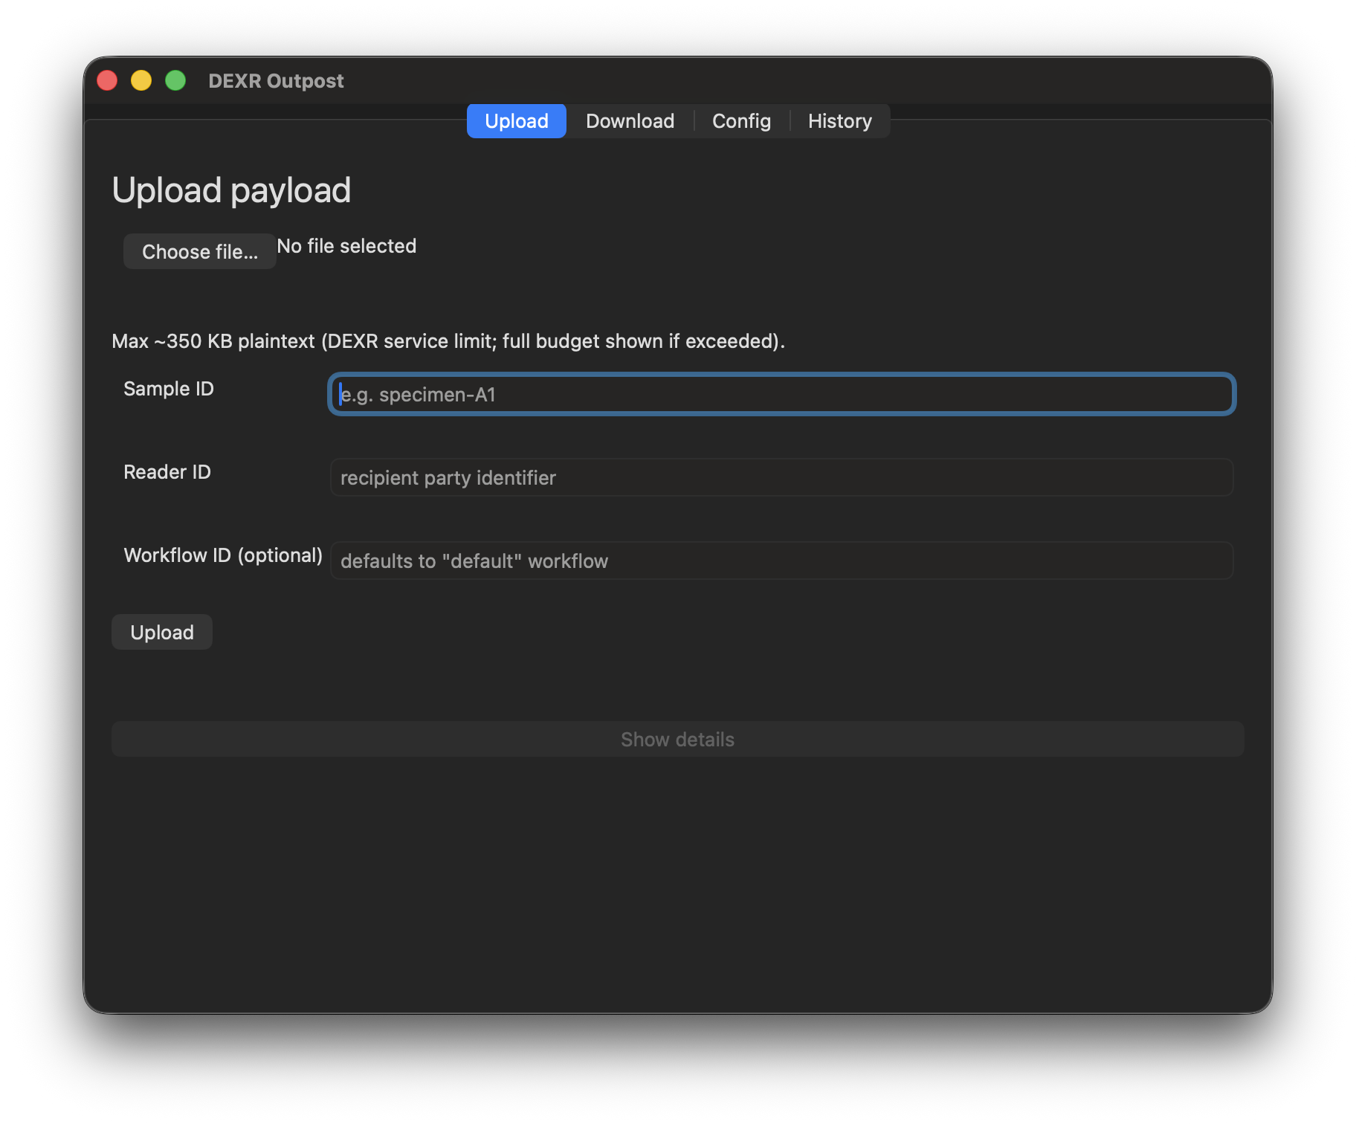Go to the Config tab
The image size is (1356, 1124).
[x=741, y=121]
